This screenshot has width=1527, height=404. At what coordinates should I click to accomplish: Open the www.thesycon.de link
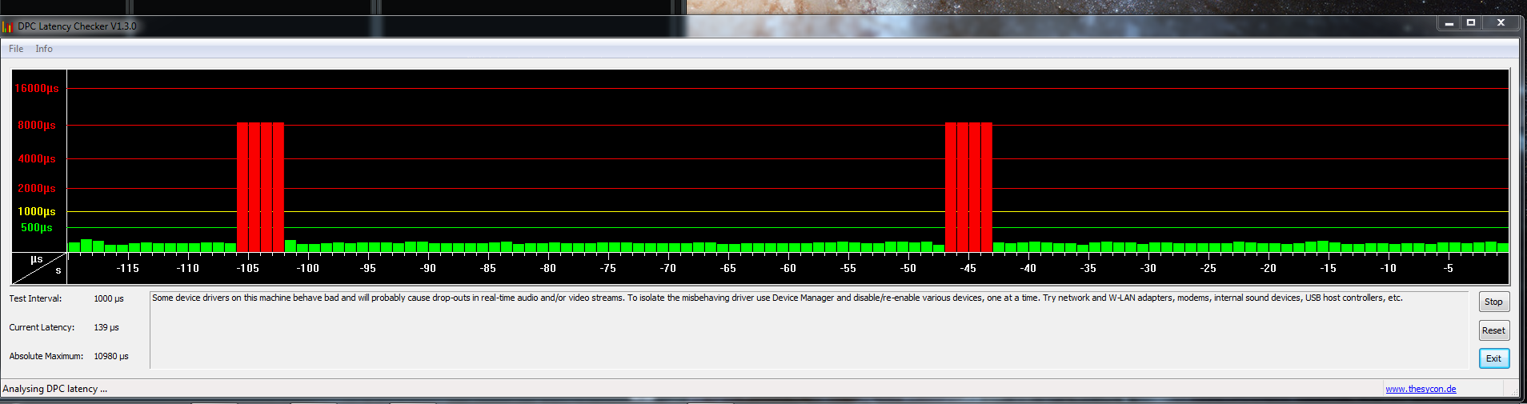pos(1421,389)
